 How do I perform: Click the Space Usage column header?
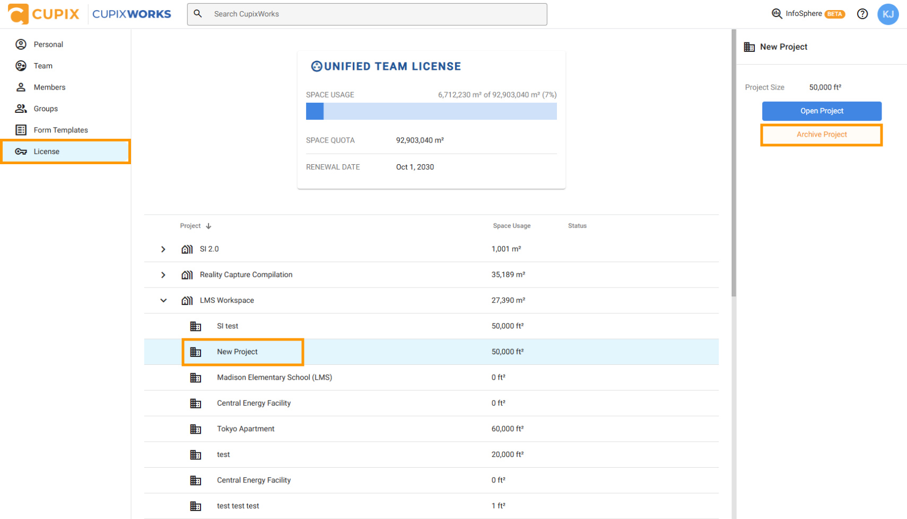[512, 226]
